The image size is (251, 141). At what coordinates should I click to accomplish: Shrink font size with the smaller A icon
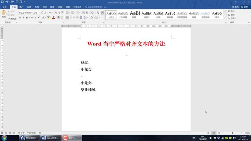[45, 13]
